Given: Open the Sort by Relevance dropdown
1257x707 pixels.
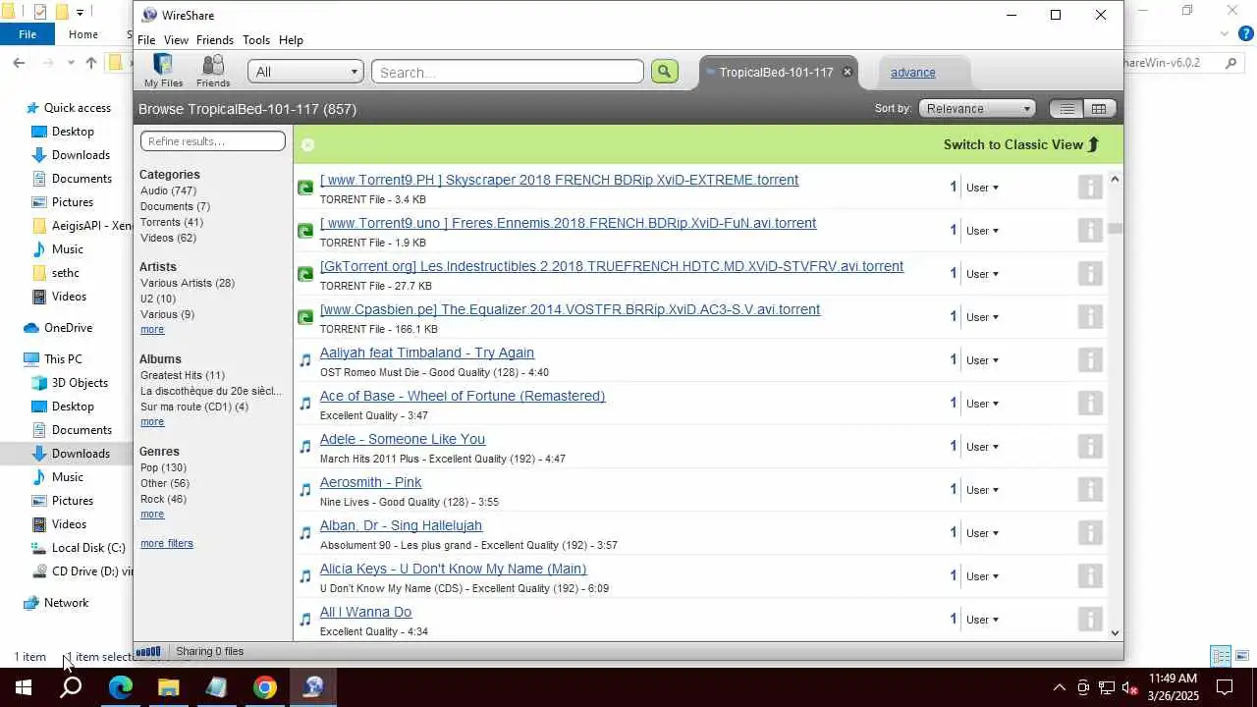Looking at the screenshot, I should tap(978, 109).
